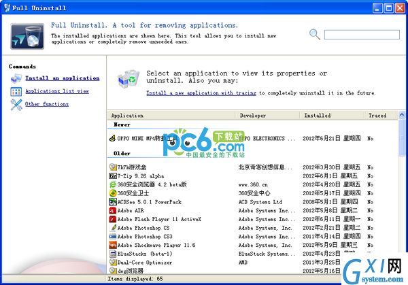Select the BlueStacks (beta-1) name
This screenshot has width=408, height=285.
pyautogui.click(x=145, y=254)
